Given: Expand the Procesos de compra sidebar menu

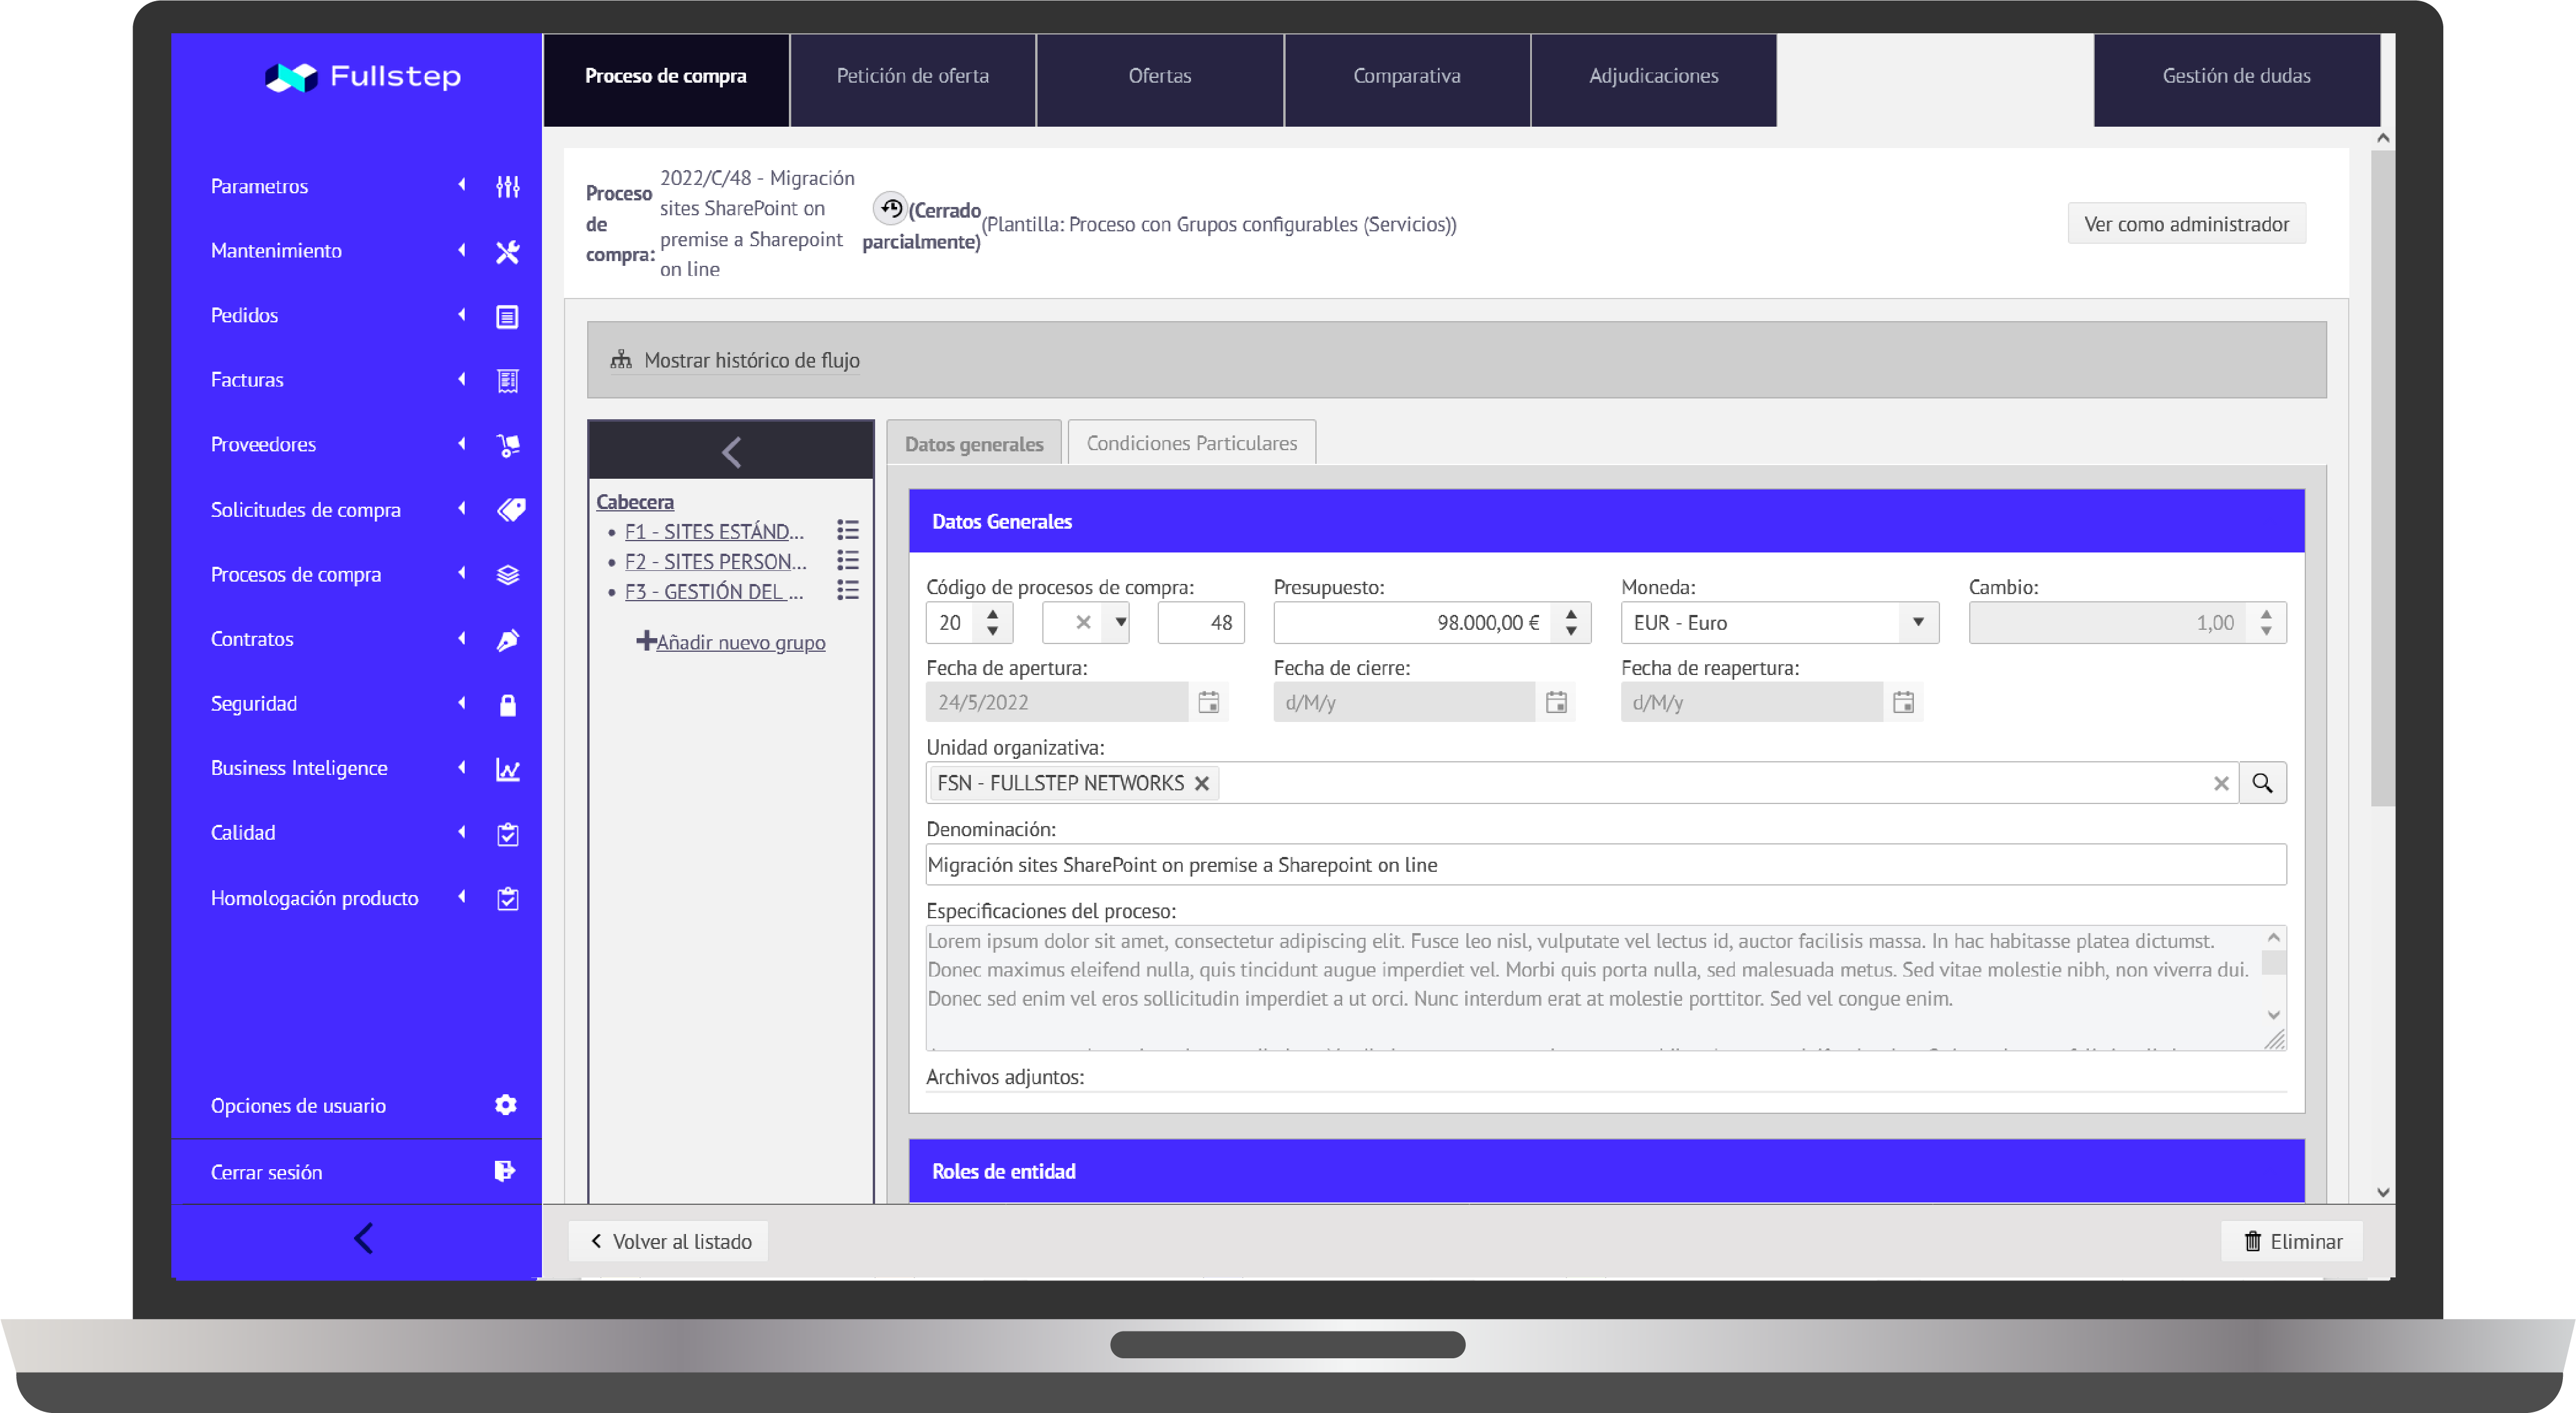Looking at the screenshot, I should click(x=296, y=574).
